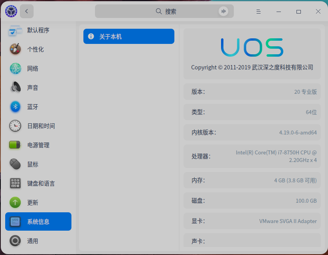Click the type value 64位
Screen dimensions: 328x255
coord(311,112)
